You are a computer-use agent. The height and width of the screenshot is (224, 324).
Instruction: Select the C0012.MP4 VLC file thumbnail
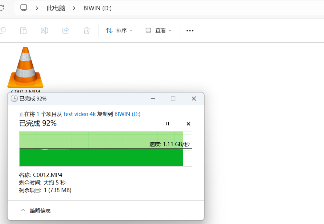click(x=25, y=67)
